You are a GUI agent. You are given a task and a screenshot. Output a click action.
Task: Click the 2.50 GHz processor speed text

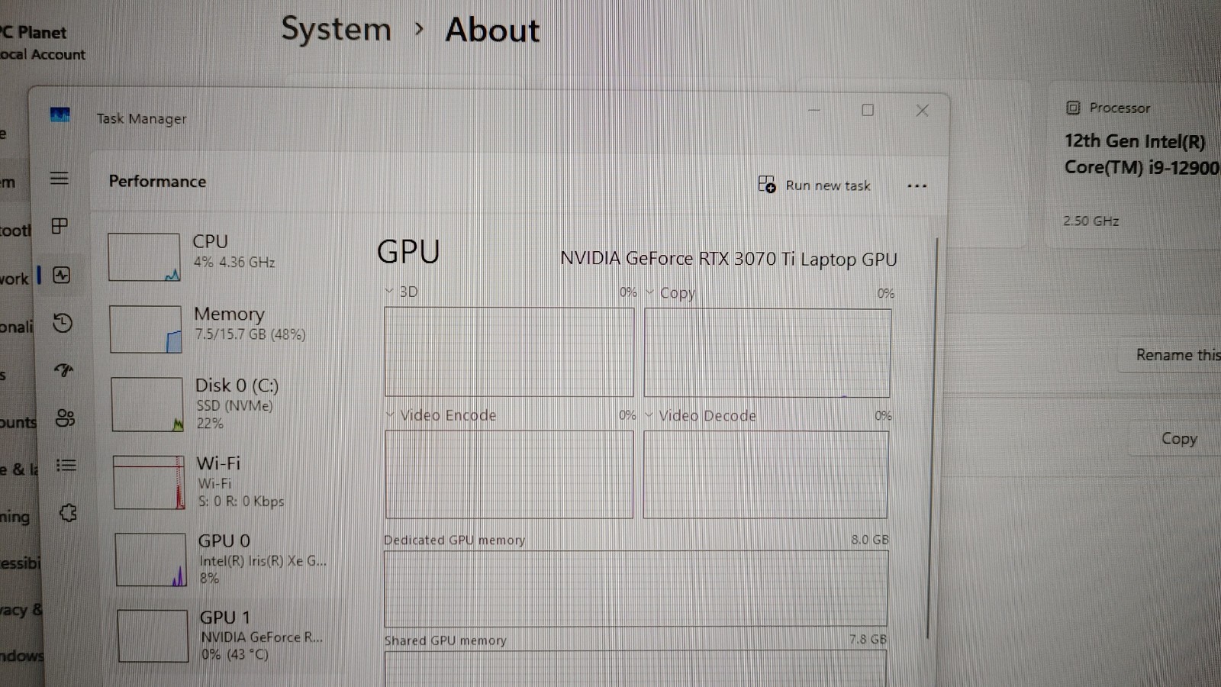1091,221
